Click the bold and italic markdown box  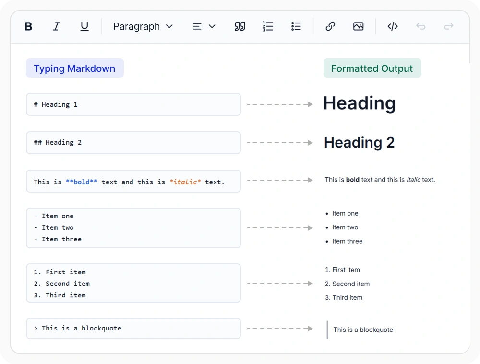click(133, 181)
